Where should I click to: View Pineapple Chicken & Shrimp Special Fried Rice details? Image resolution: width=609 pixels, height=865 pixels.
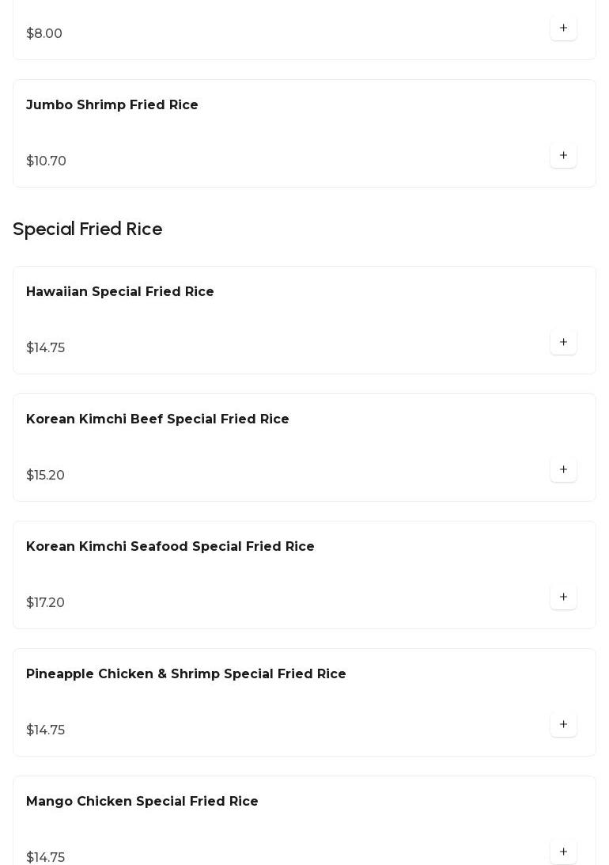186,674
